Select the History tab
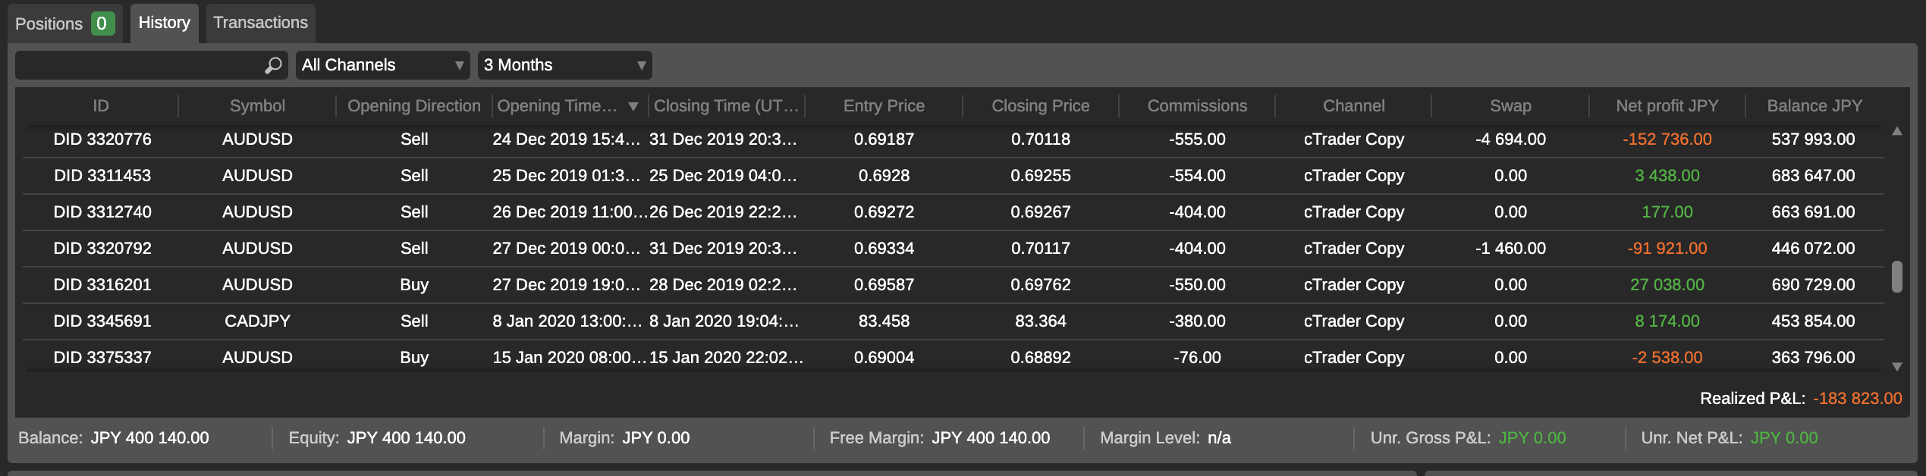 [164, 23]
